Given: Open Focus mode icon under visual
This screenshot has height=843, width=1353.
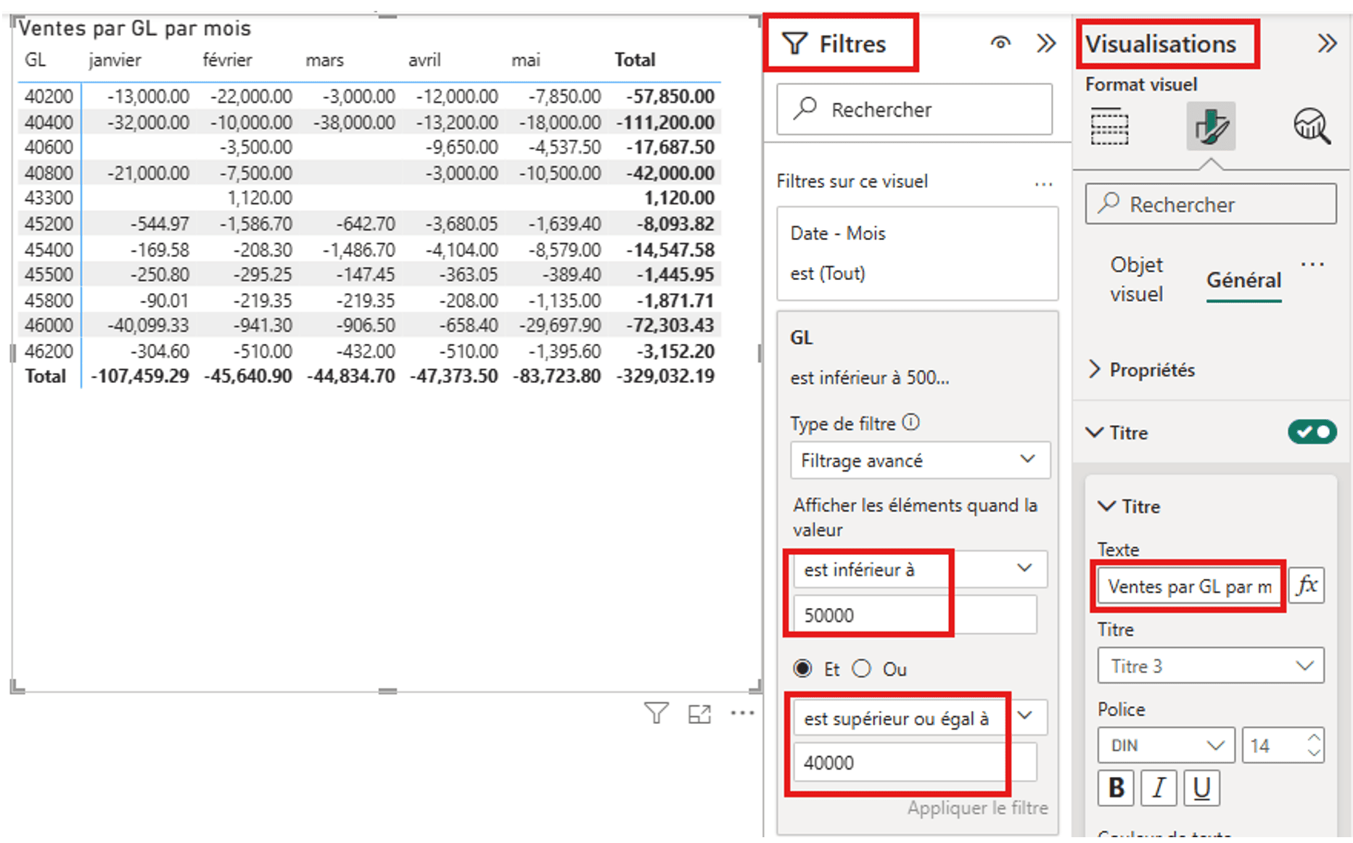Looking at the screenshot, I should click(699, 714).
